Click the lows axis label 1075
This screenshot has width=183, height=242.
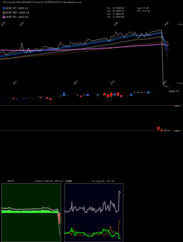pyautogui.click(x=113, y=83)
